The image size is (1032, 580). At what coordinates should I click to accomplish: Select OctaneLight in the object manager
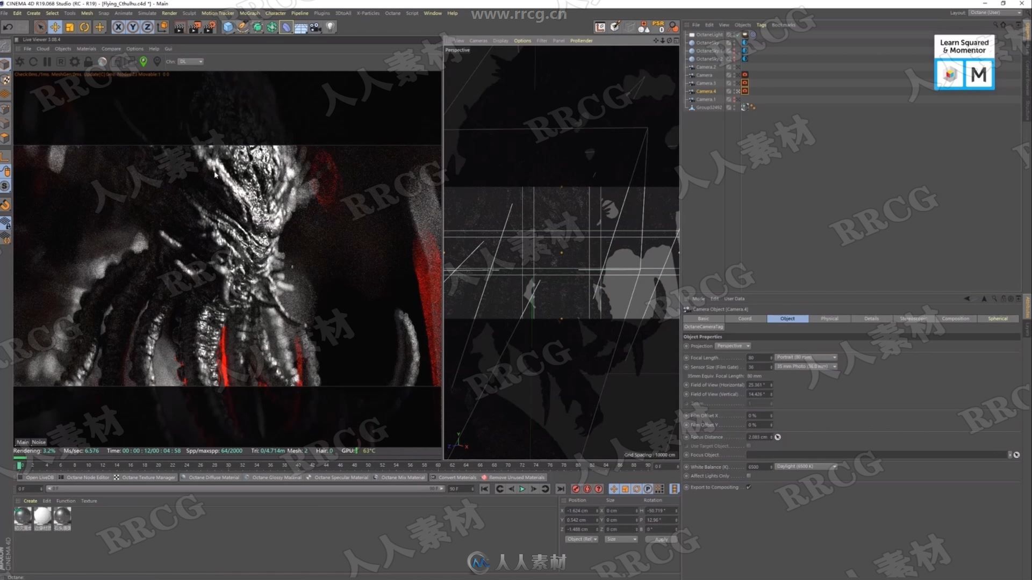pyautogui.click(x=709, y=34)
